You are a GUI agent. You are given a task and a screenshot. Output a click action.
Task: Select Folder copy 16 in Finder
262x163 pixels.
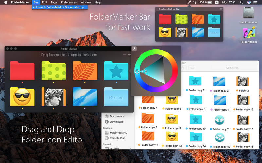(x=243, y=100)
